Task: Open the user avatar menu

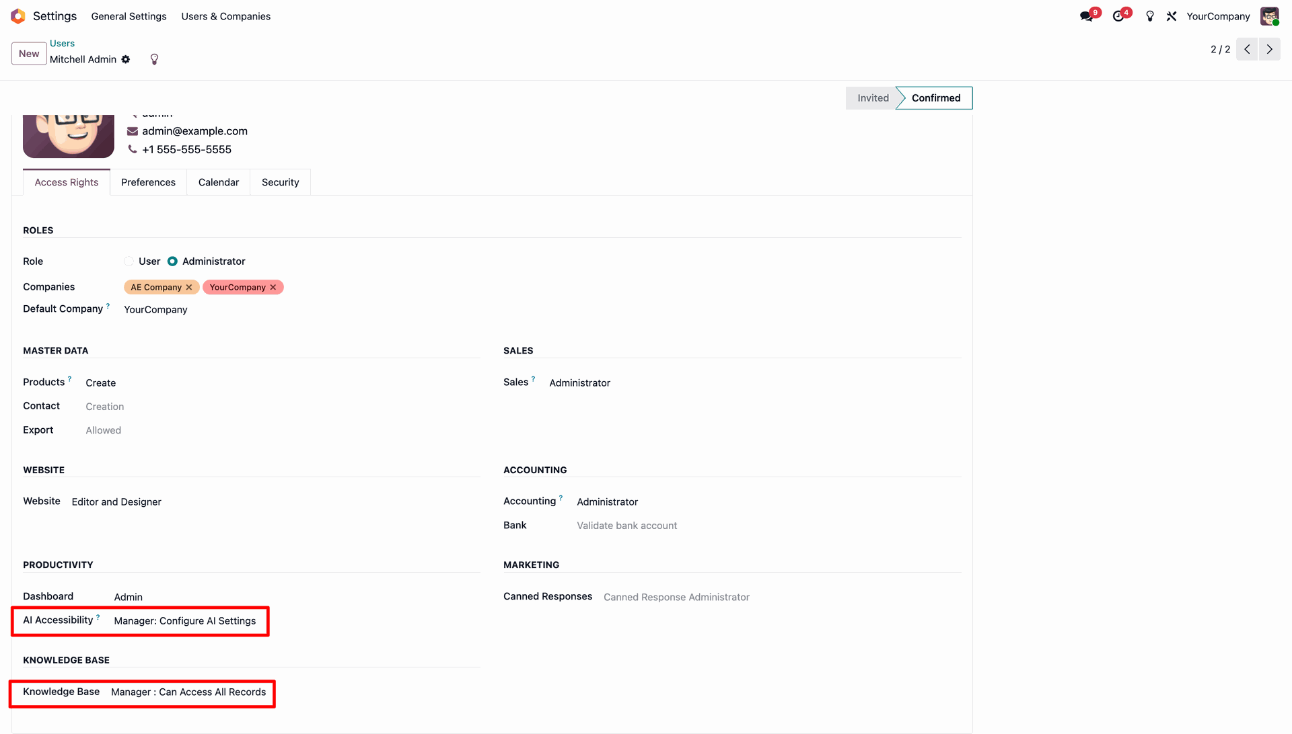Action: pos(1270,16)
